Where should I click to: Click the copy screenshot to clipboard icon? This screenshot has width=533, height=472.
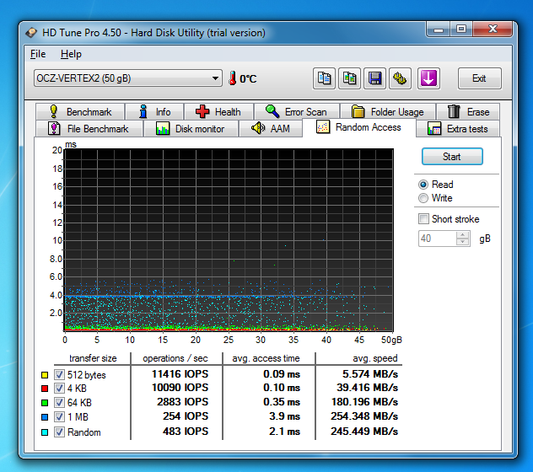[349, 78]
